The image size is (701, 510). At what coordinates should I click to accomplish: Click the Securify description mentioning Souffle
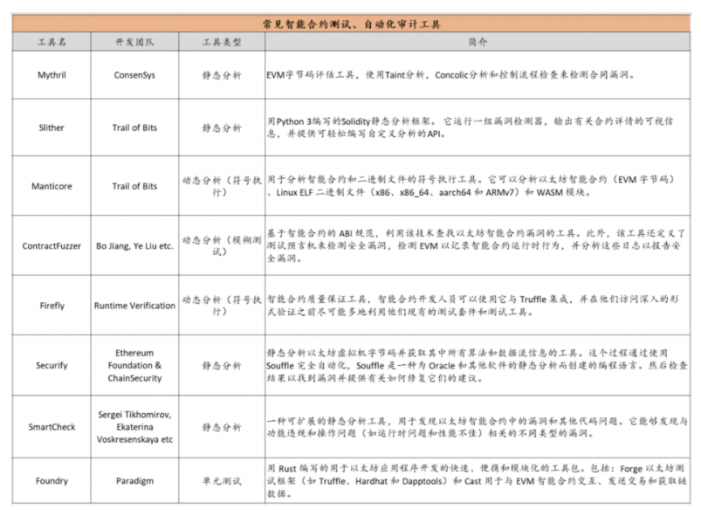point(477,365)
